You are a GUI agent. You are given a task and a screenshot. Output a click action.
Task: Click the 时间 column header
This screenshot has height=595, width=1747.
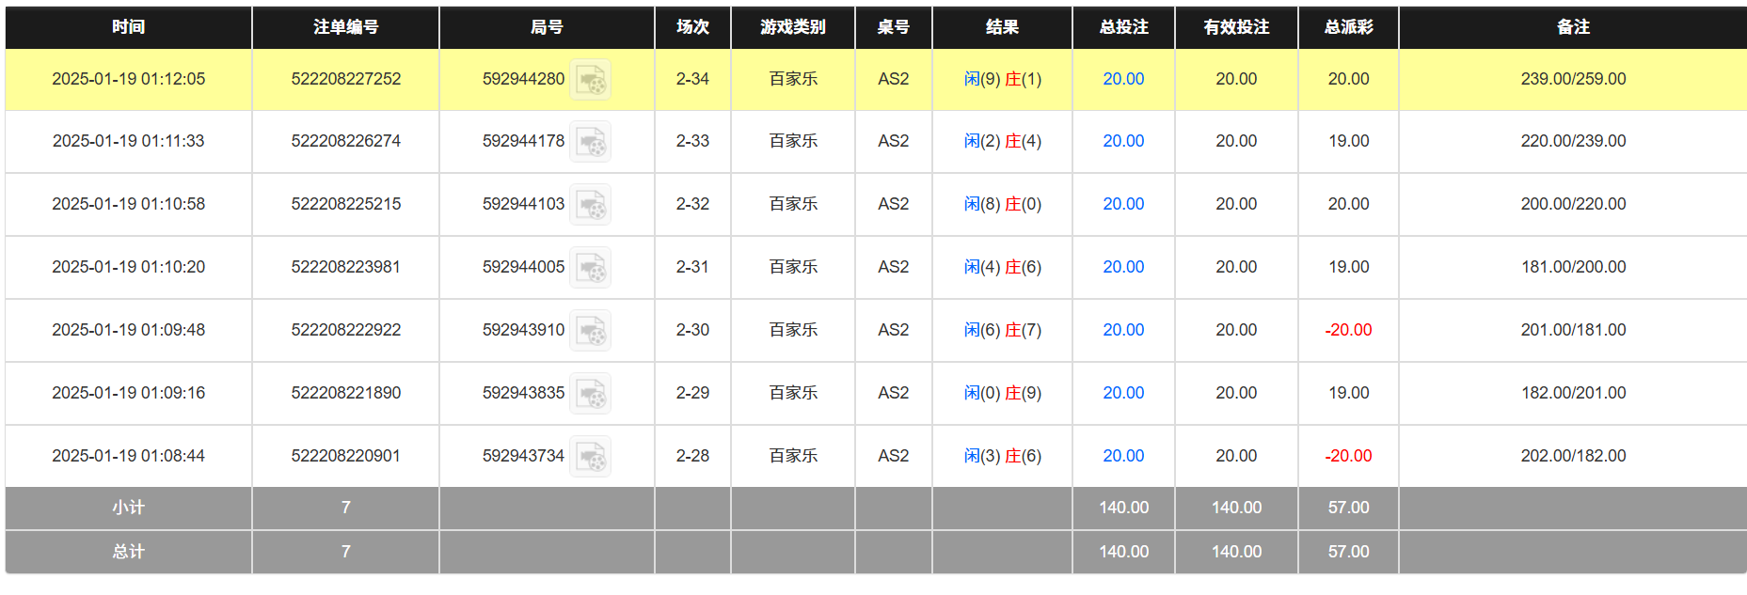[x=128, y=27]
